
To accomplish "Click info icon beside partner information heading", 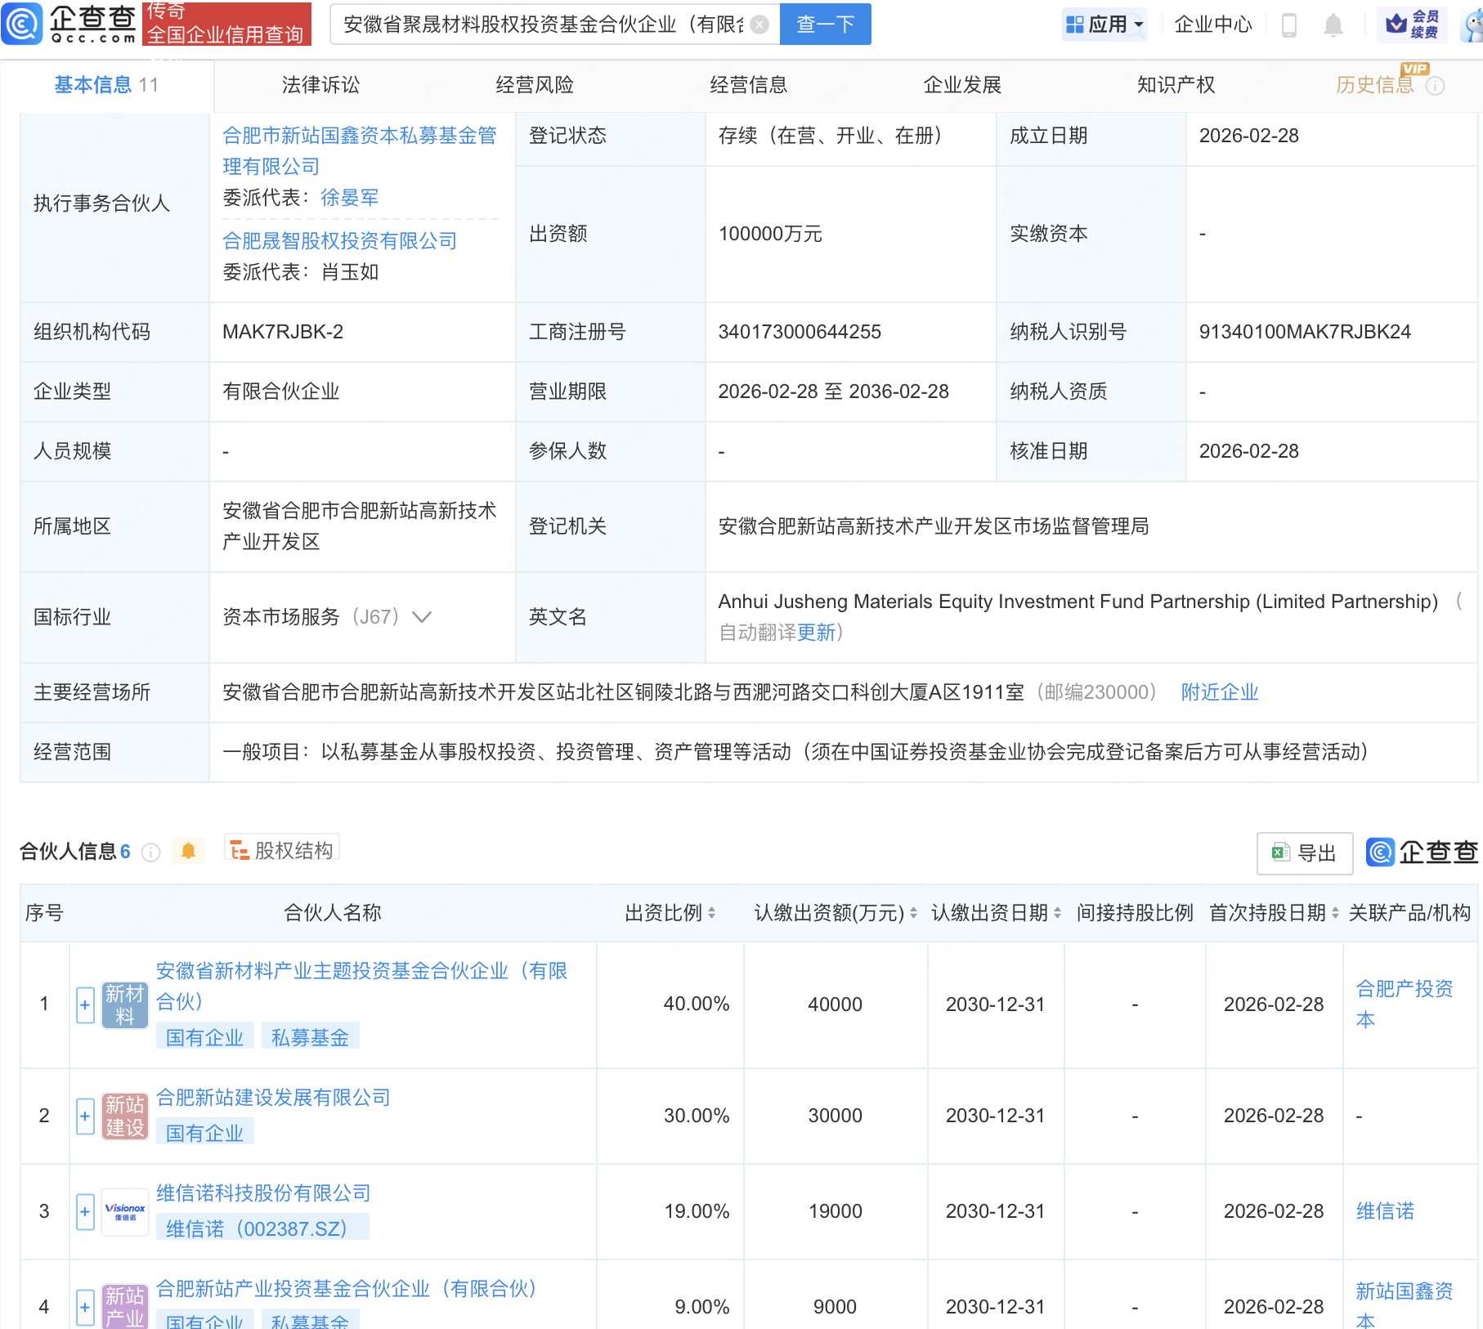I will 150,852.
